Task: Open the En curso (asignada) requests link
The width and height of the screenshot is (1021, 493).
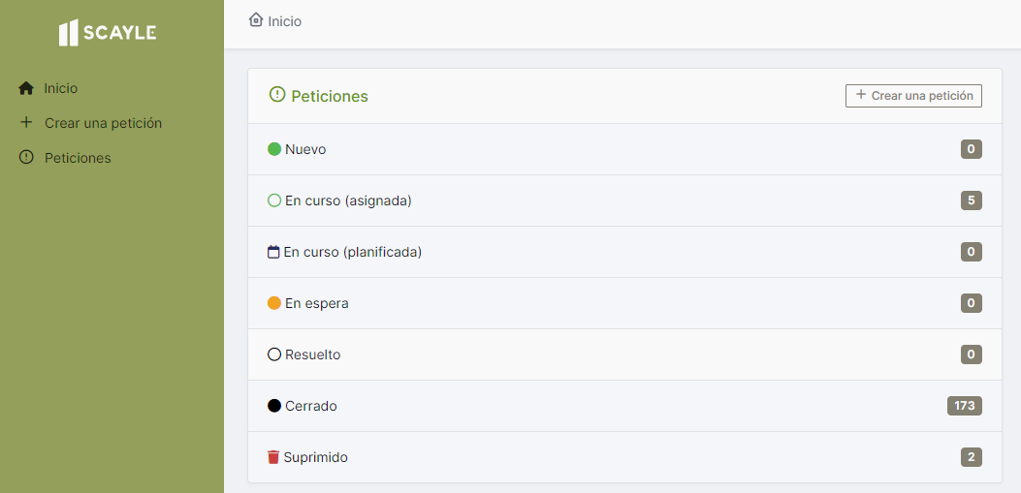Action: coord(348,200)
